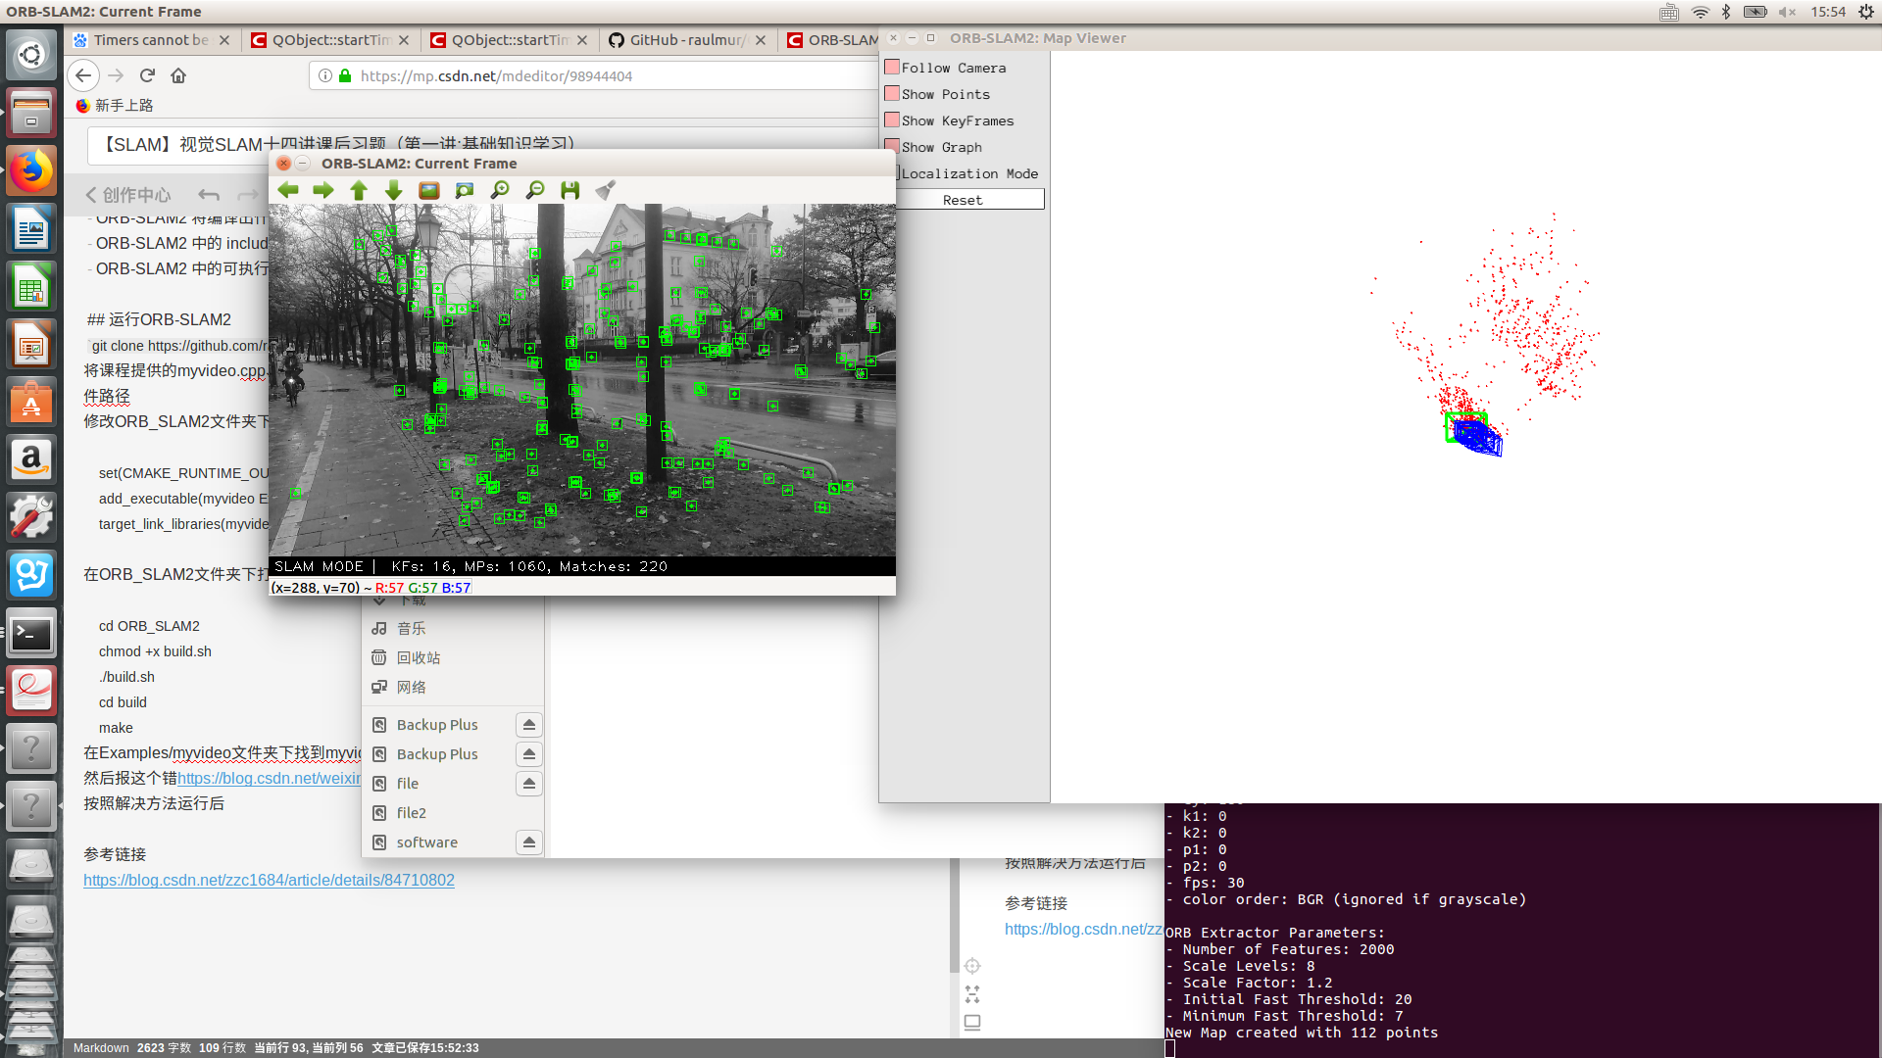Switch to first 'QObject::startTim' tab
Screen dimensions: 1882x1058
pos(330,40)
